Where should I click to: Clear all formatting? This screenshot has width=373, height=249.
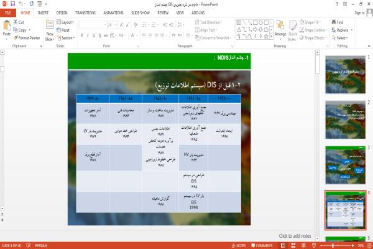pos(136,25)
